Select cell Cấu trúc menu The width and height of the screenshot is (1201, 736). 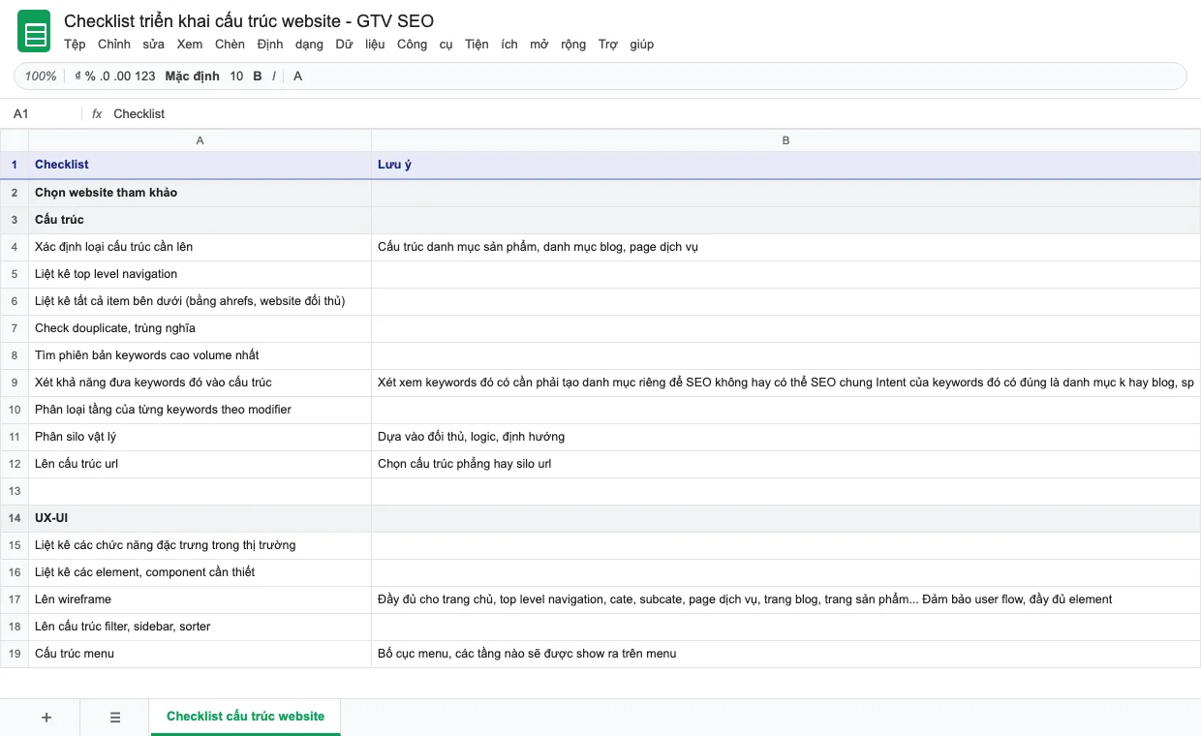point(200,654)
